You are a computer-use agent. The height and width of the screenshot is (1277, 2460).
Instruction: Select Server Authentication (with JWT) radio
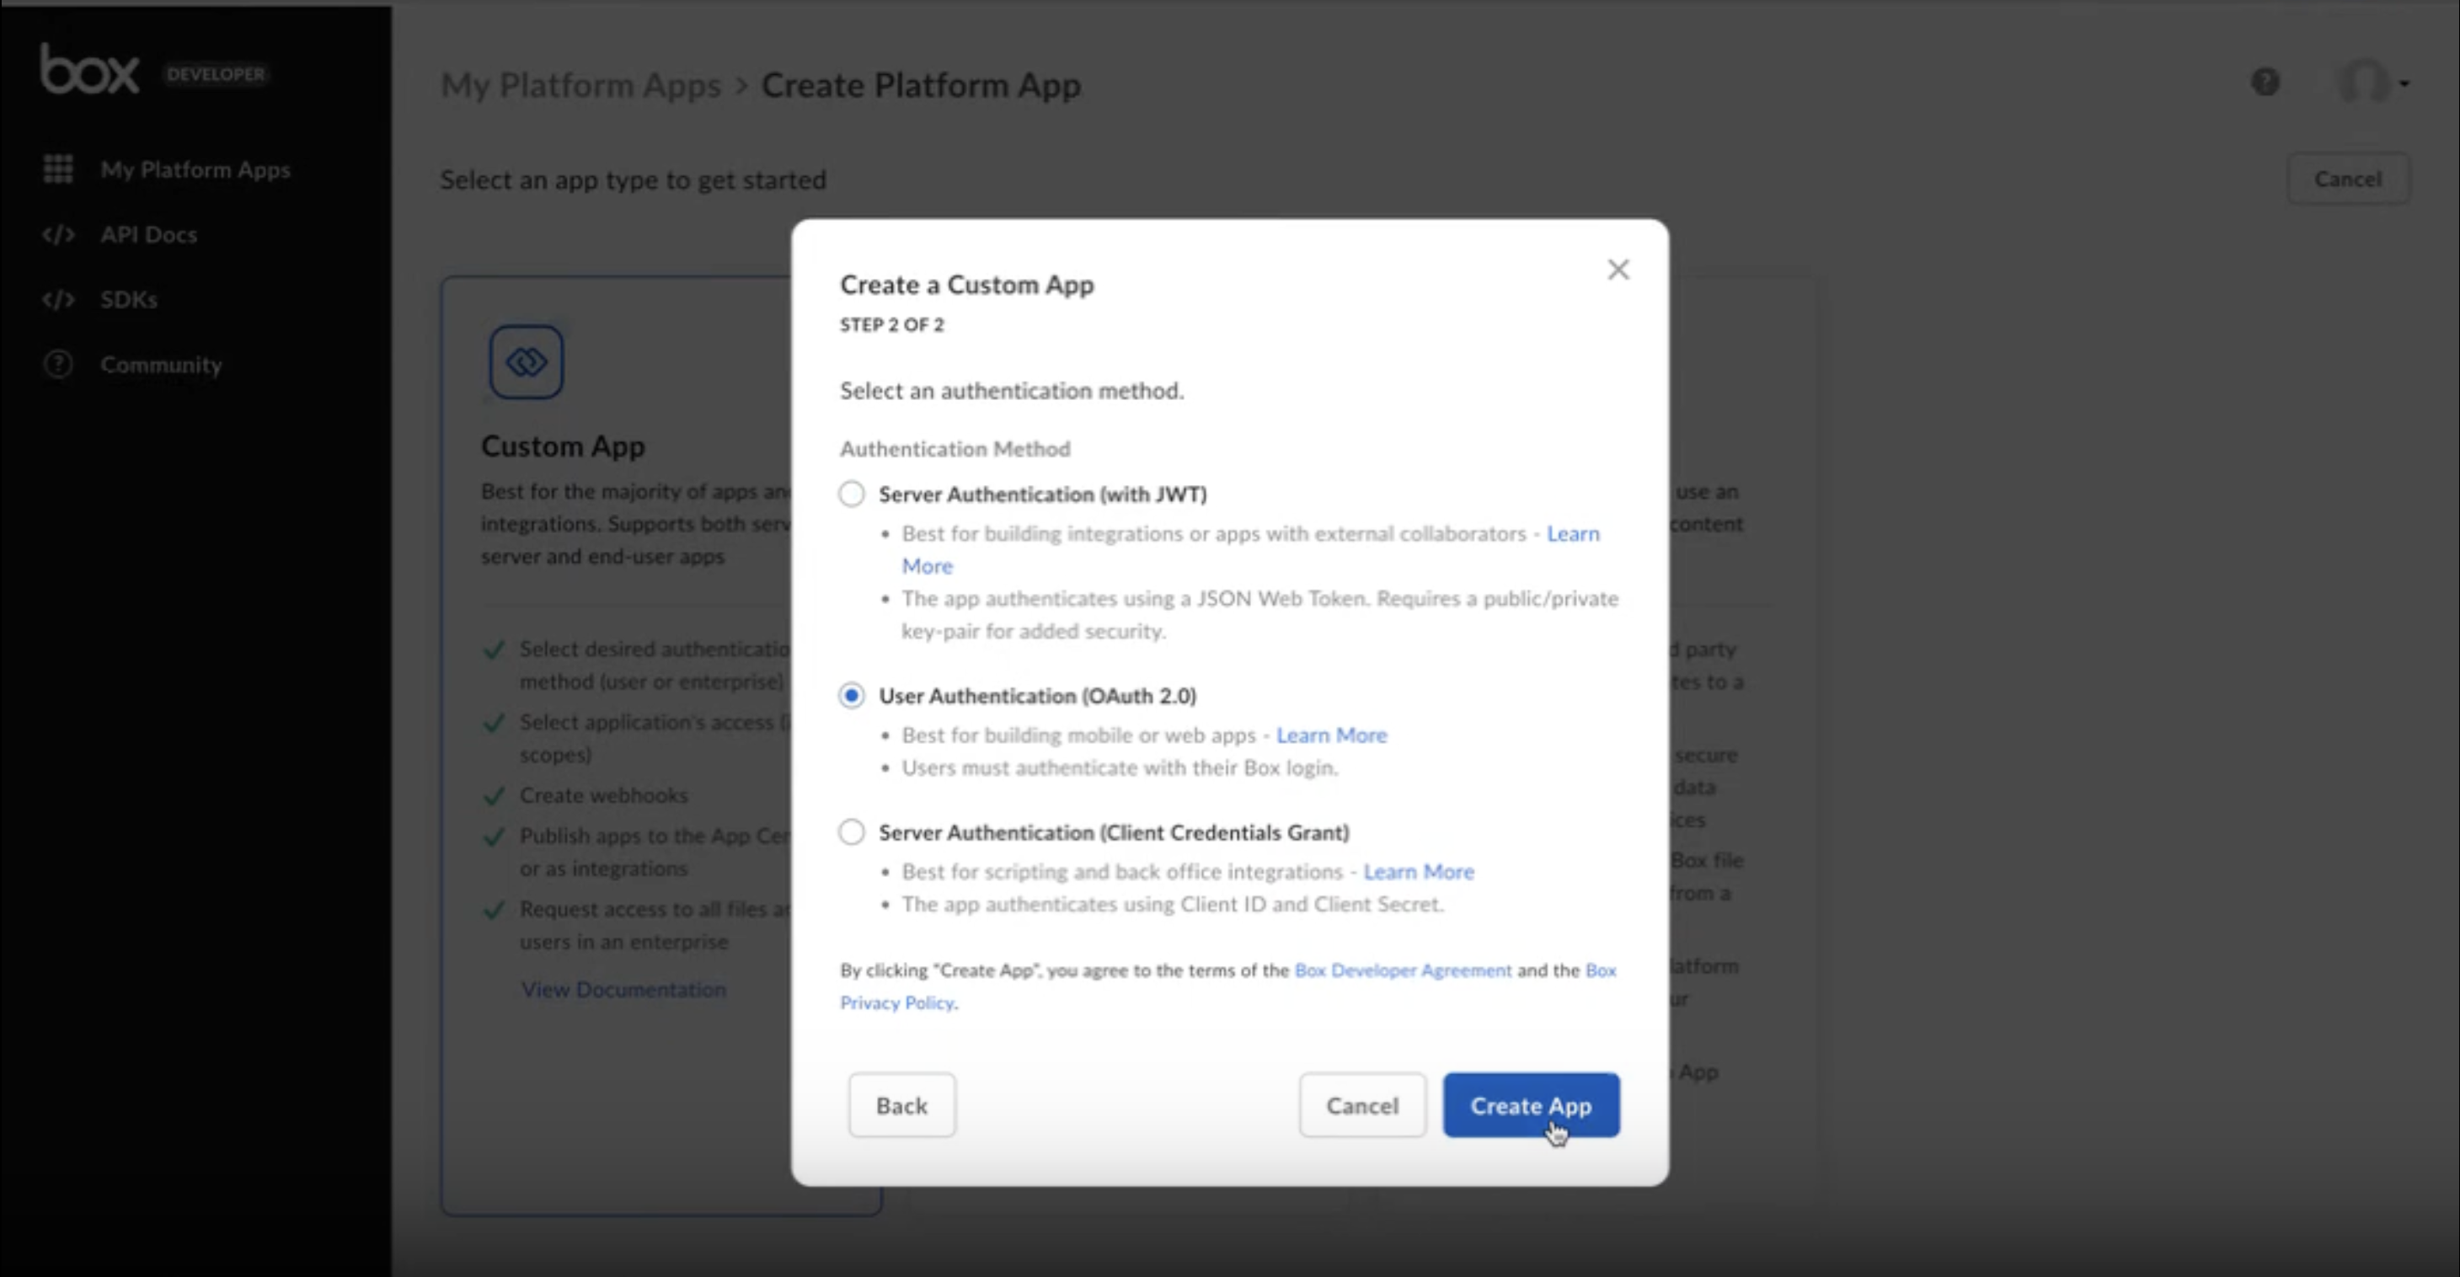tap(852, 494)
